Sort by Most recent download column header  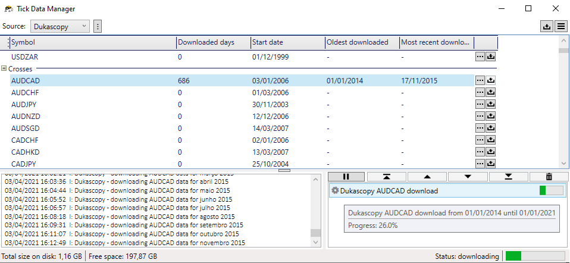[x=437, y=42]
